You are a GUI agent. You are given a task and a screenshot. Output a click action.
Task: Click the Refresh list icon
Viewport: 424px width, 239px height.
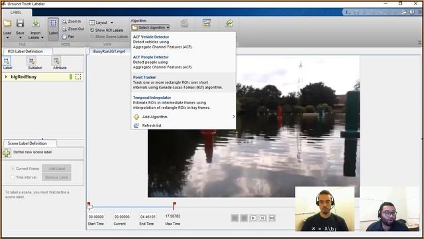(136, 125)
